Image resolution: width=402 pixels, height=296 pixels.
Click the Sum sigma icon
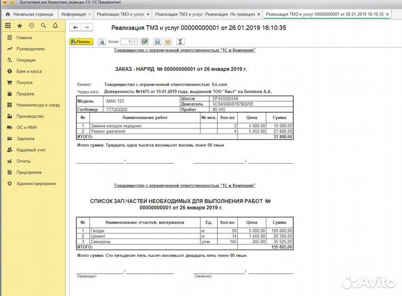180,41
